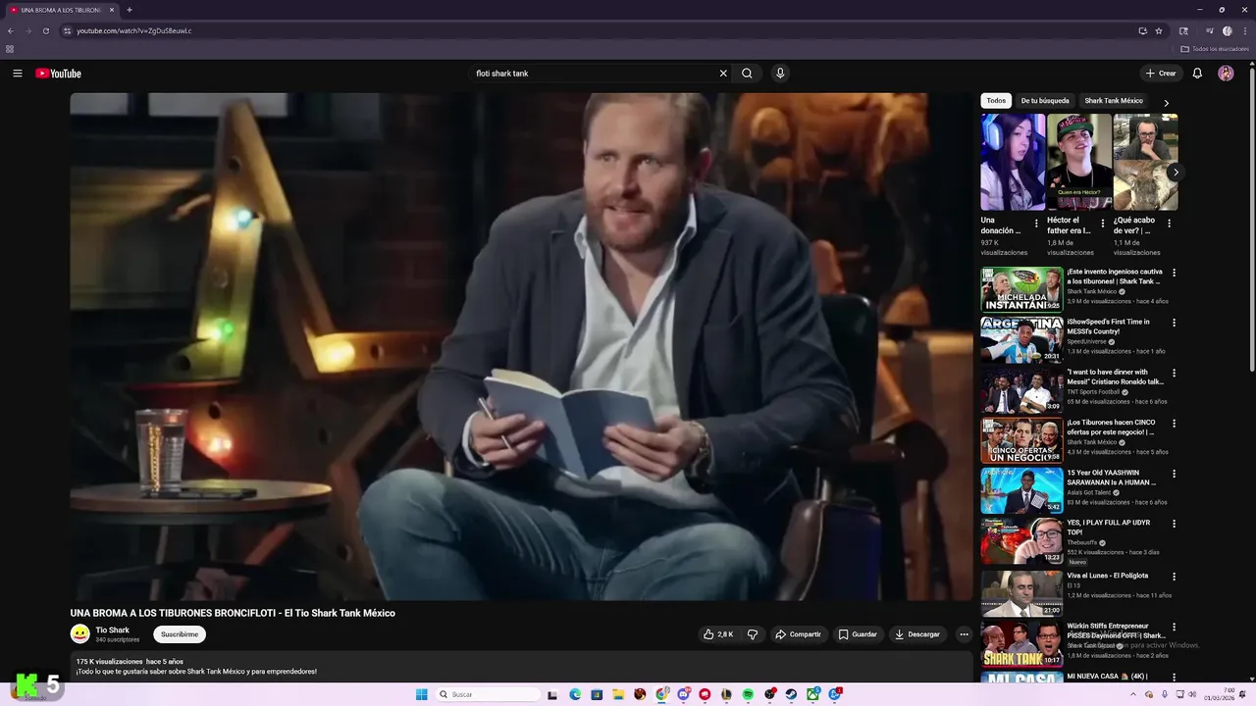Open the YouTube notifications bell
Screen dimensions: 1256x706
[1197, 74]
